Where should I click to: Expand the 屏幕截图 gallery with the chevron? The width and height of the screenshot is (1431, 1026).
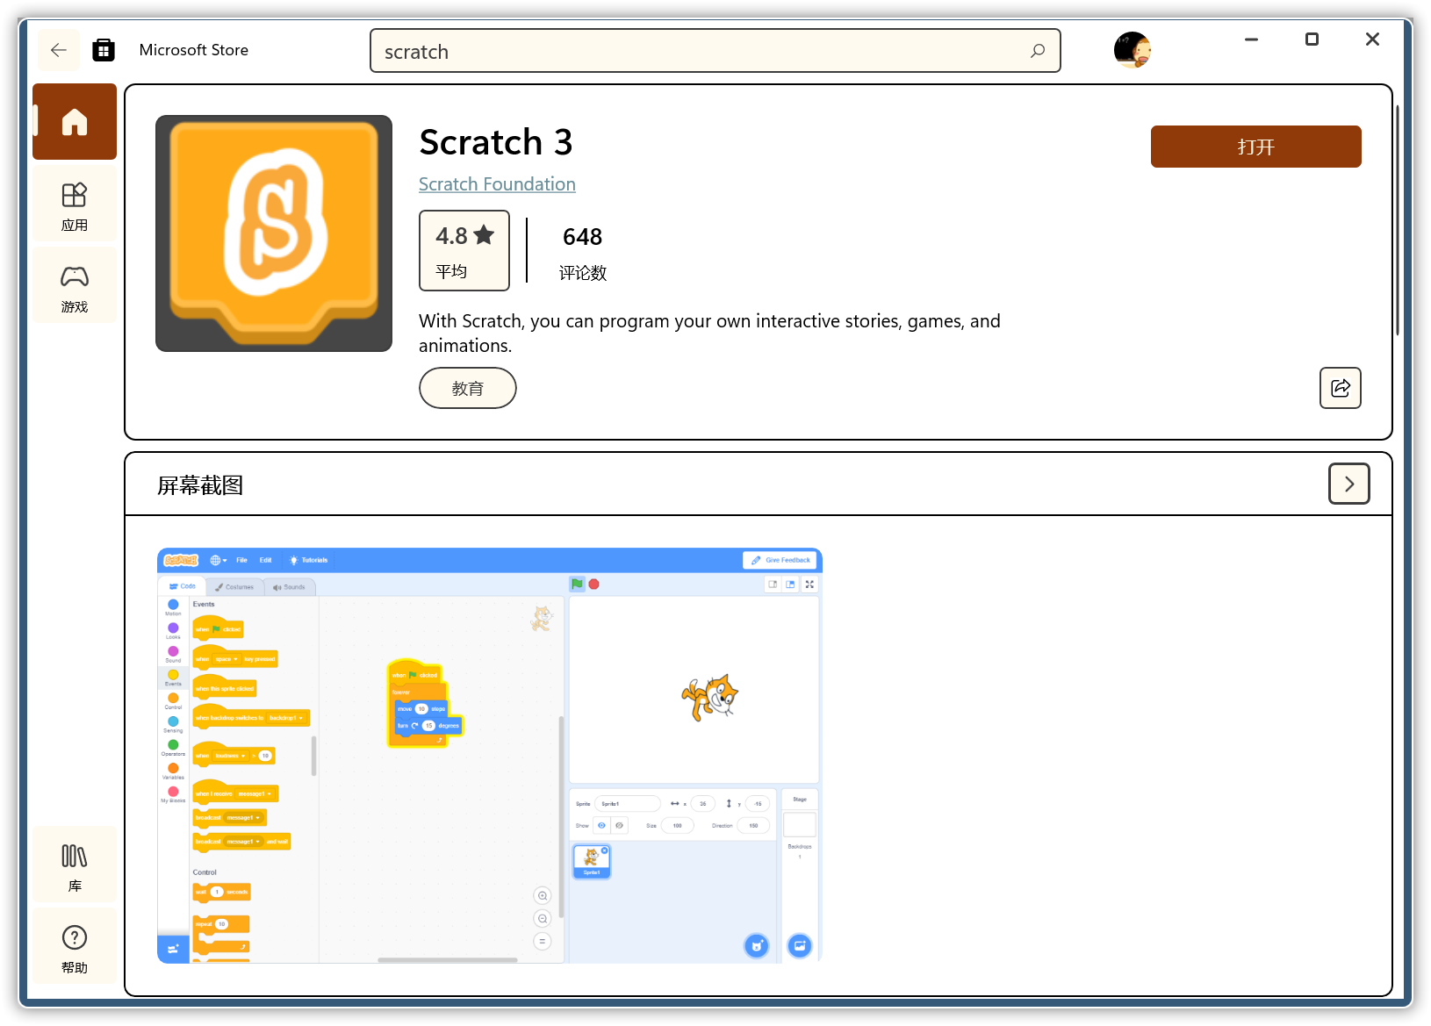point(1348,484)
